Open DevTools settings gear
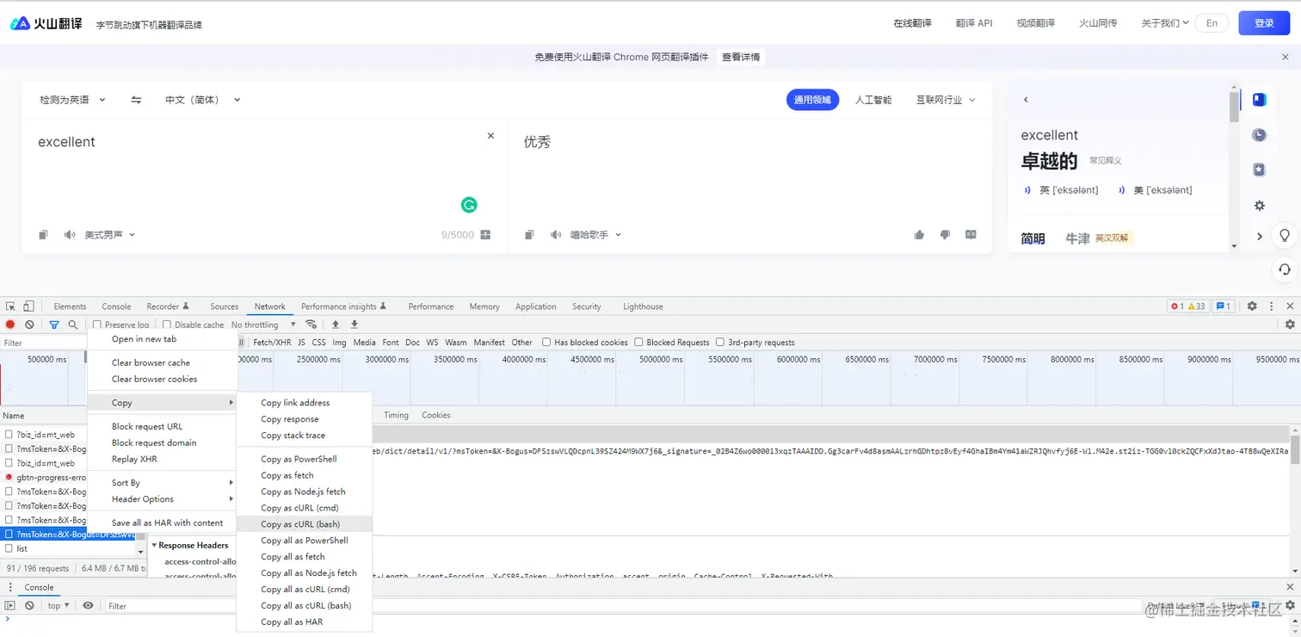1301x637 pixels. (1252, 306)
